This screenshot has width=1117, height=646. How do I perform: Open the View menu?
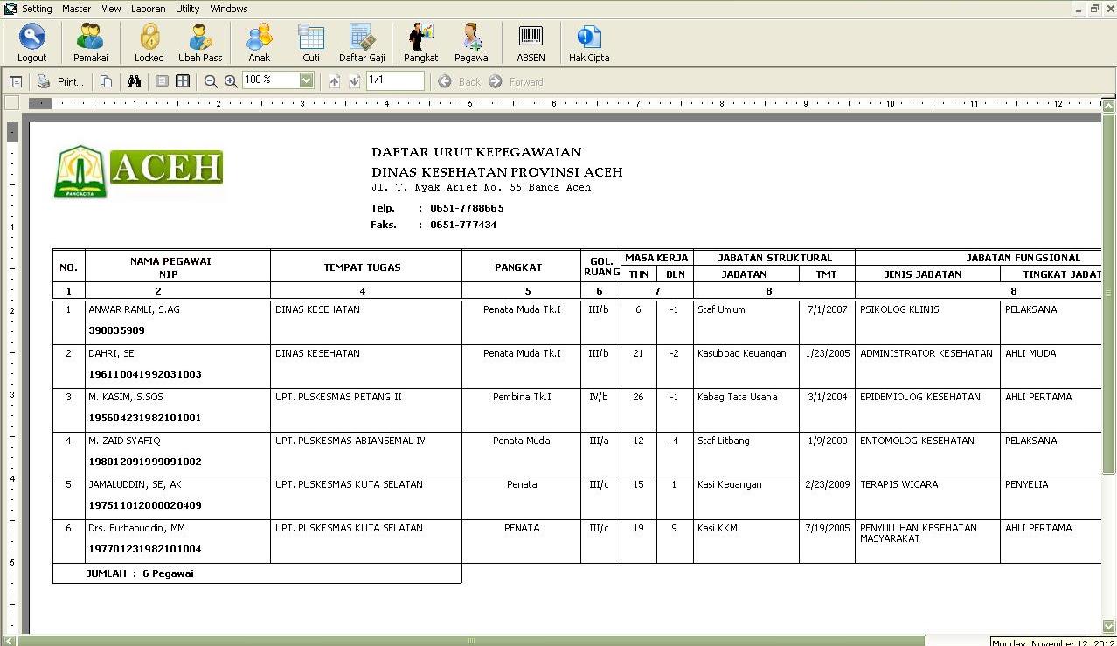(111, 9)
